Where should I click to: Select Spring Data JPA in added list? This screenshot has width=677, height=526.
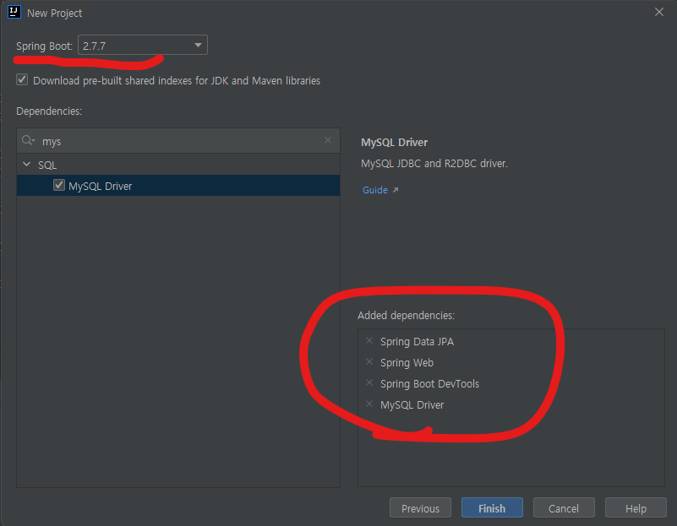[x=417, y=341]
